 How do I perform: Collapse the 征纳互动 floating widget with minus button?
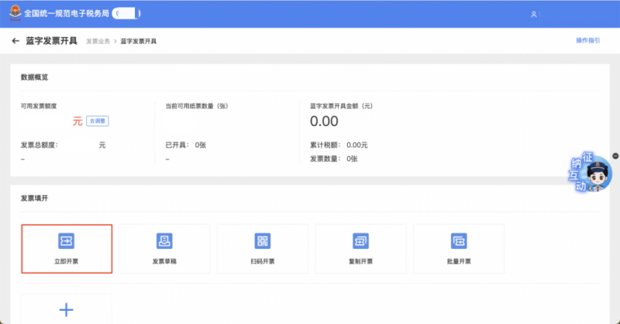pyautogui.click(x=615, y=156)
